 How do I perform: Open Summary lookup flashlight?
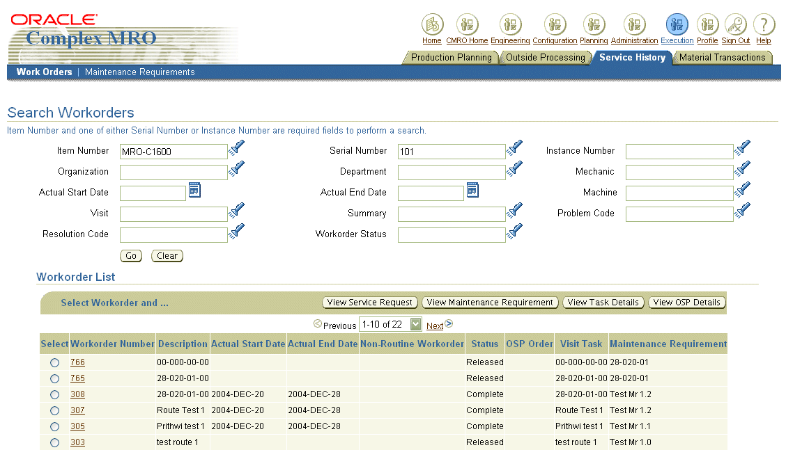click(515, 210)
